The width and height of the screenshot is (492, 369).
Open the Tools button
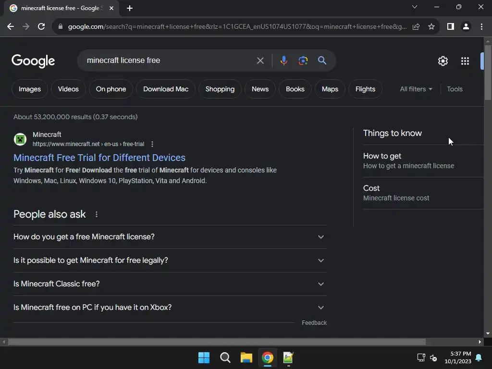tap(455, 89)
